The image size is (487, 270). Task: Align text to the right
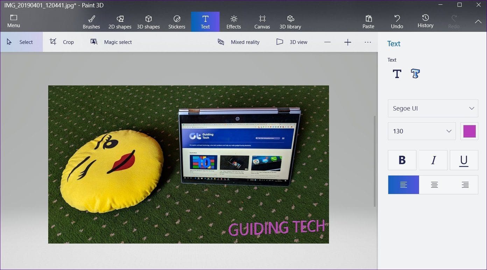(x=465, y=185)
